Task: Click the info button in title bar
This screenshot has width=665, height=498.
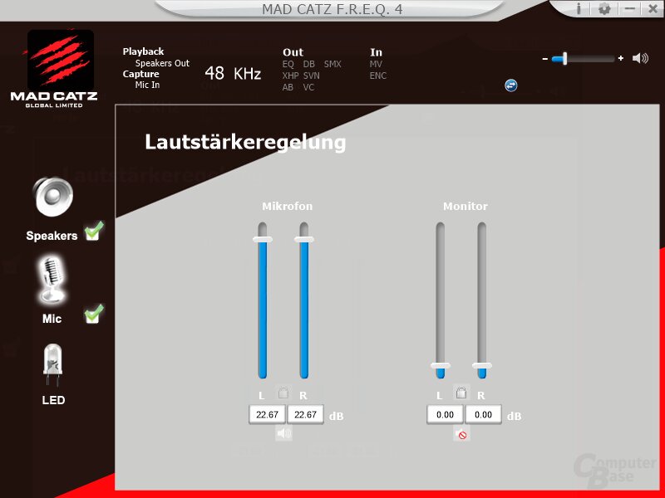Action: coord(579,8)
